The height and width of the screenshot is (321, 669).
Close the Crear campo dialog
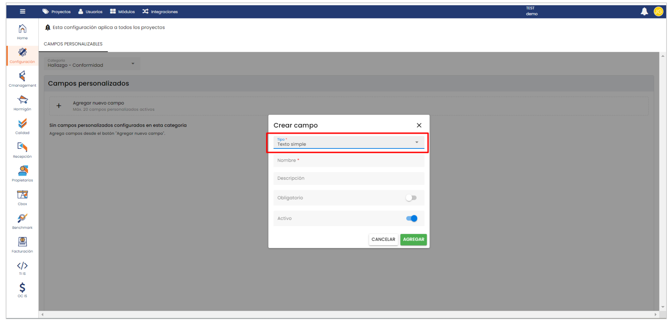coord(419,125)
